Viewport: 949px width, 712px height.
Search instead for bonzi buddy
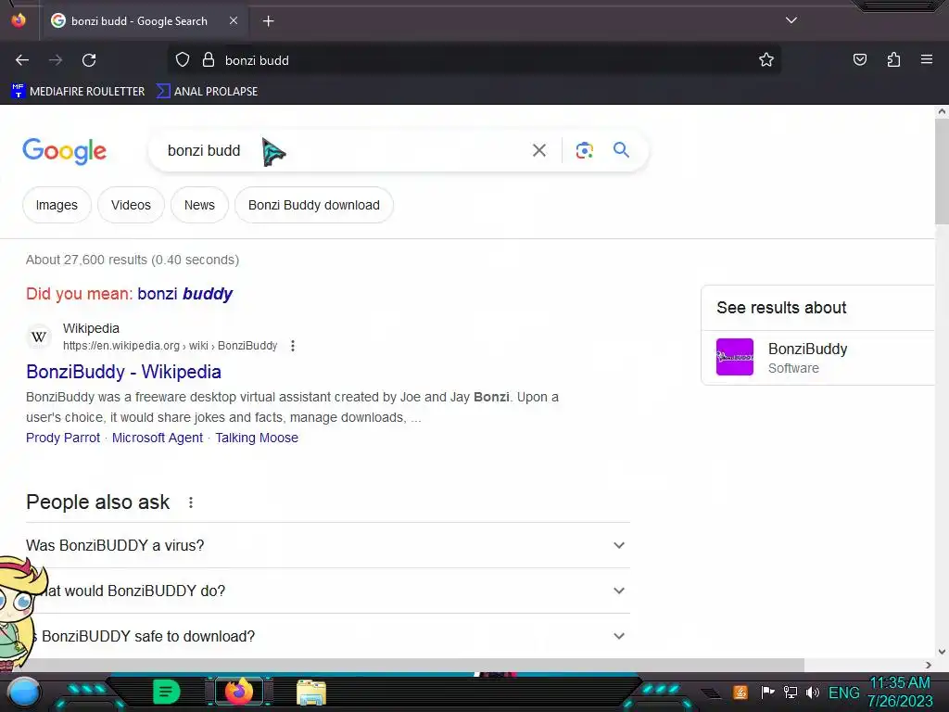pyautogui.click(x=184, y=294)
